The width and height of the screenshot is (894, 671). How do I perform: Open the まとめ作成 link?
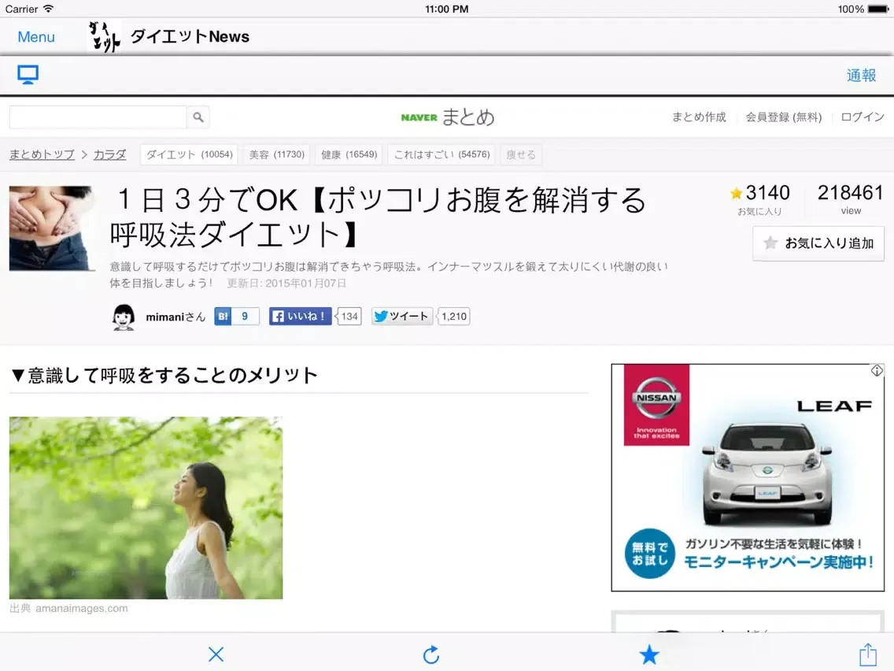[x=699, y=117]
